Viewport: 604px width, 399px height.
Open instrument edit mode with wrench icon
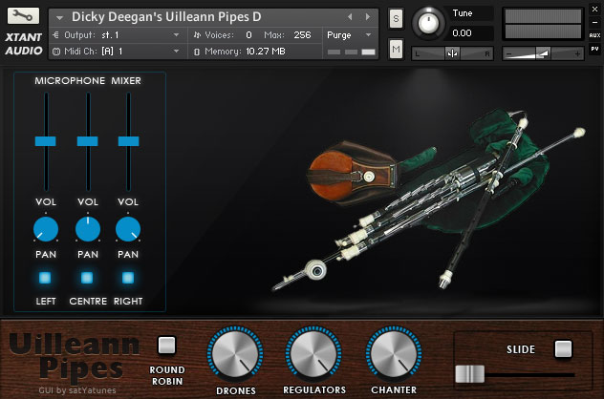coord(23,16)
